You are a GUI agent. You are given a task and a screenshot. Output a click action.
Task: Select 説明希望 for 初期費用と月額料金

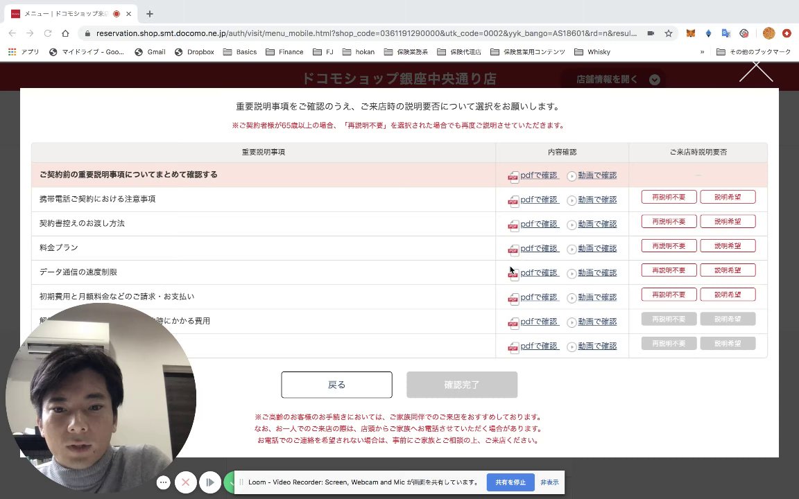pos(728,295)
